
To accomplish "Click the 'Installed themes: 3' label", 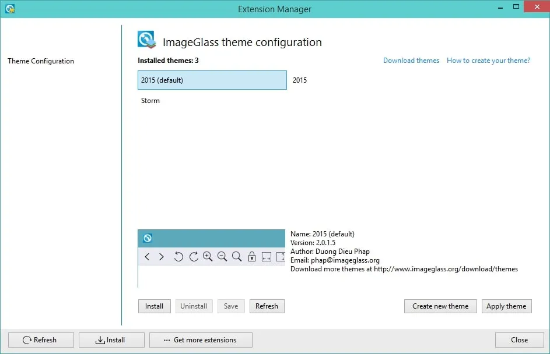I will coord(168,61).
